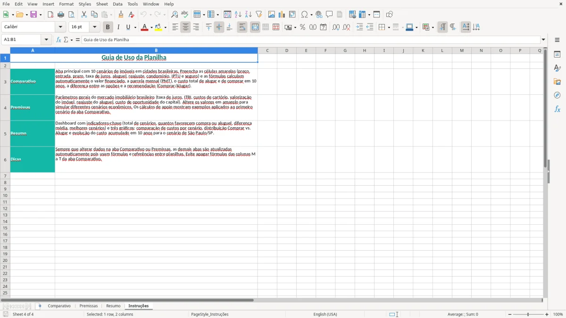The image size is (566, 318).
Task: Open the Format menu
Action: pyautogui.click(x=66, y=4)
